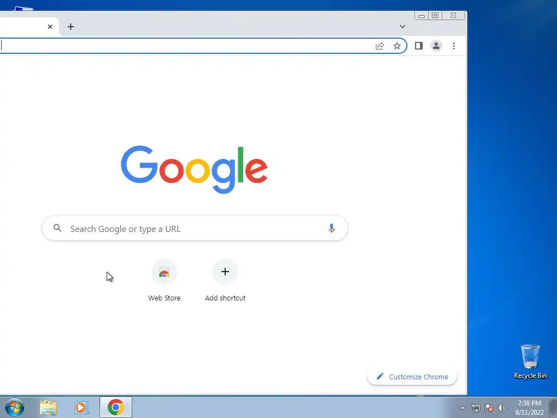557x418 pixels.
Task: Open Windows Explorer from taskbar
Action: pos(48,408)
